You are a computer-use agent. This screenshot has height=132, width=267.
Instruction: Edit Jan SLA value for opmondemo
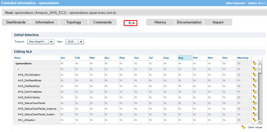click(x=67, y=63)
